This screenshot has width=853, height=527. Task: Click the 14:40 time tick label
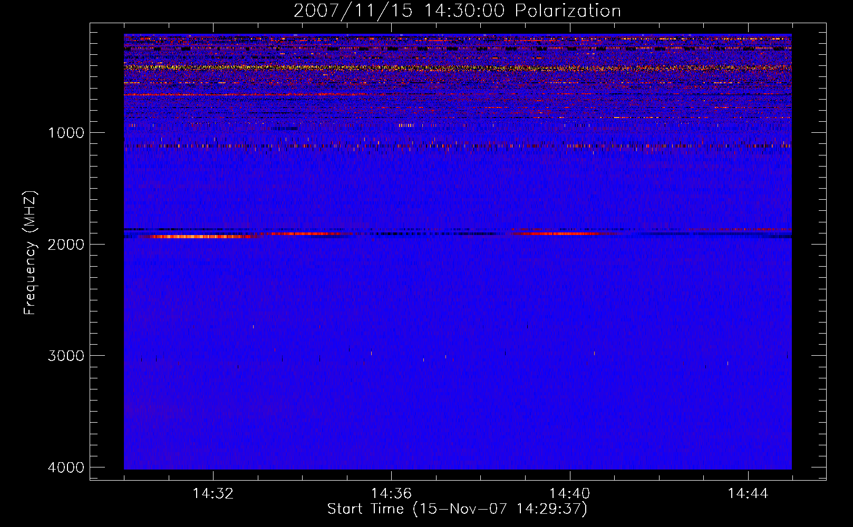click(x=570, y=494)
